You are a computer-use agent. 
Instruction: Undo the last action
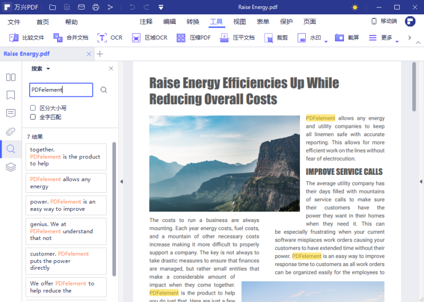[x=132, y=7]
